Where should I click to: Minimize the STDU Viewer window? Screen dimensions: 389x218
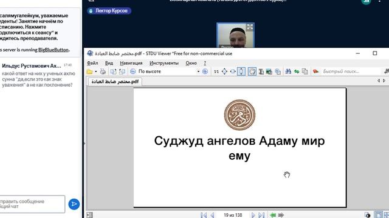[x=358, y=53]
